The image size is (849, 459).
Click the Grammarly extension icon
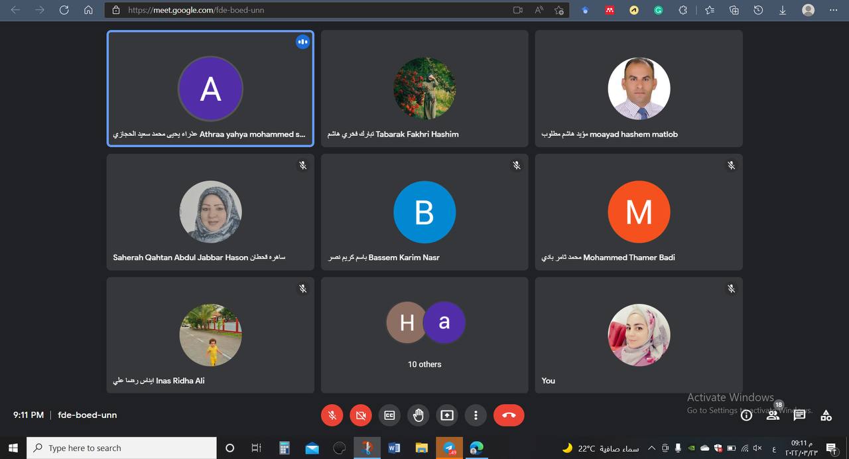(659, 10)
